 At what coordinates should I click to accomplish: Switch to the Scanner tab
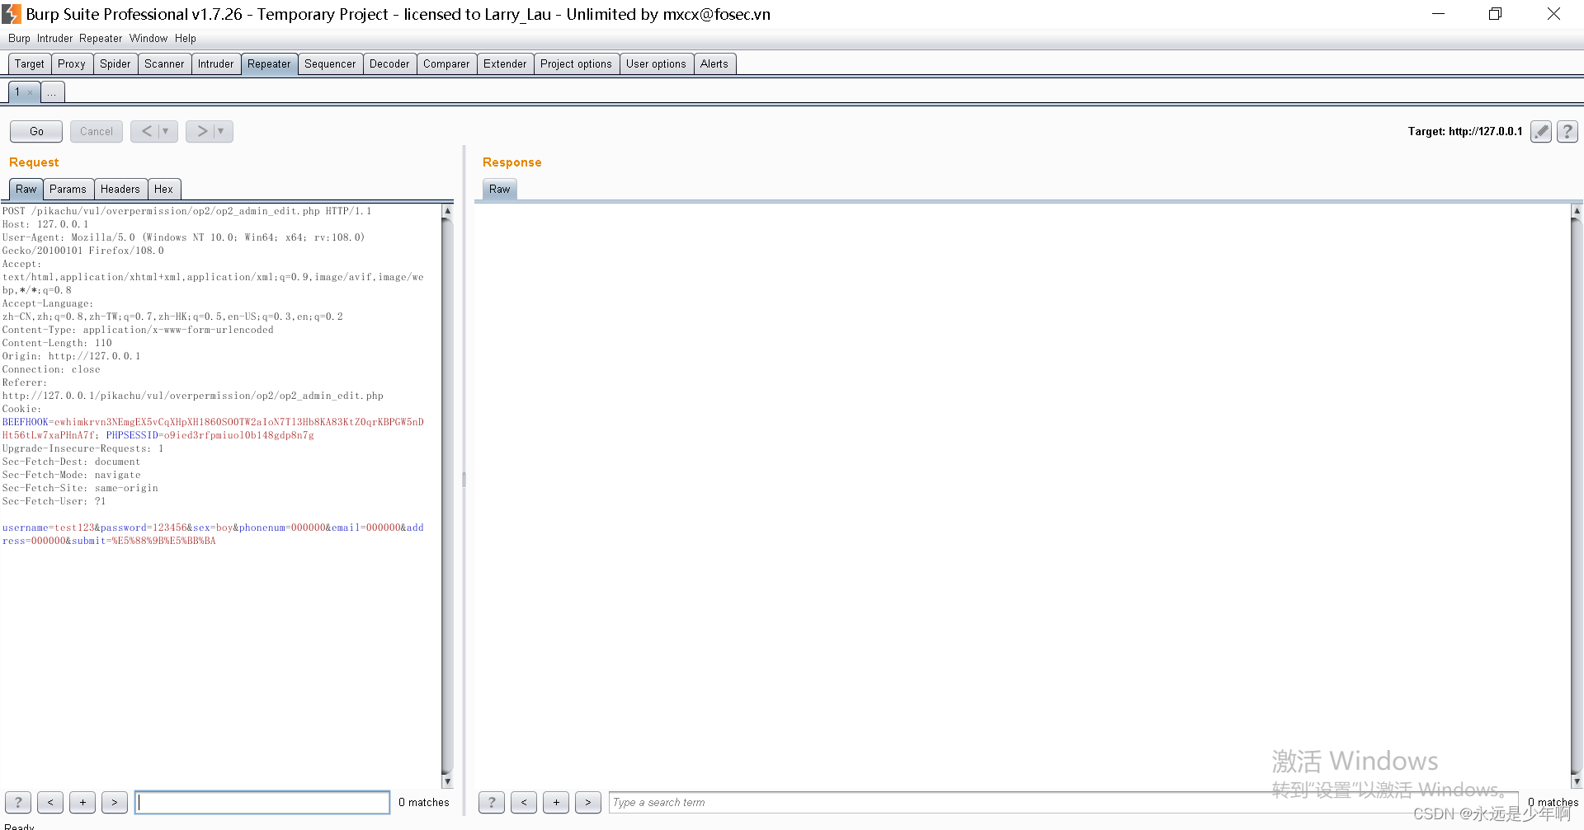[x=164, y=63]
